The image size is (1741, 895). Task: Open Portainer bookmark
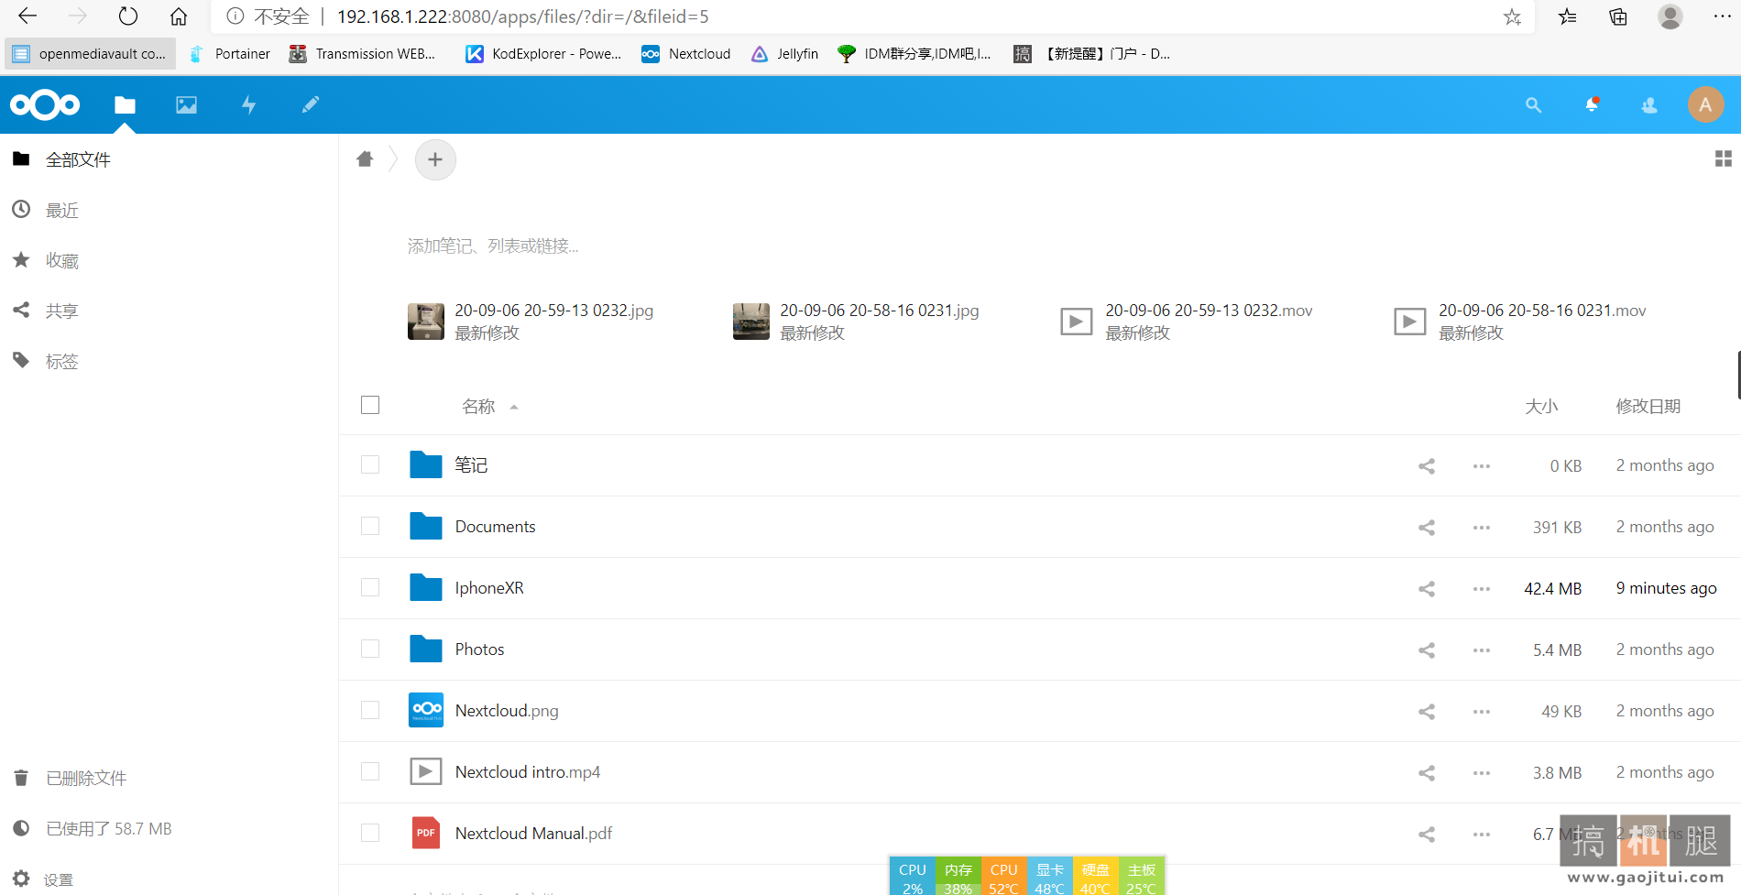point(230,54)
